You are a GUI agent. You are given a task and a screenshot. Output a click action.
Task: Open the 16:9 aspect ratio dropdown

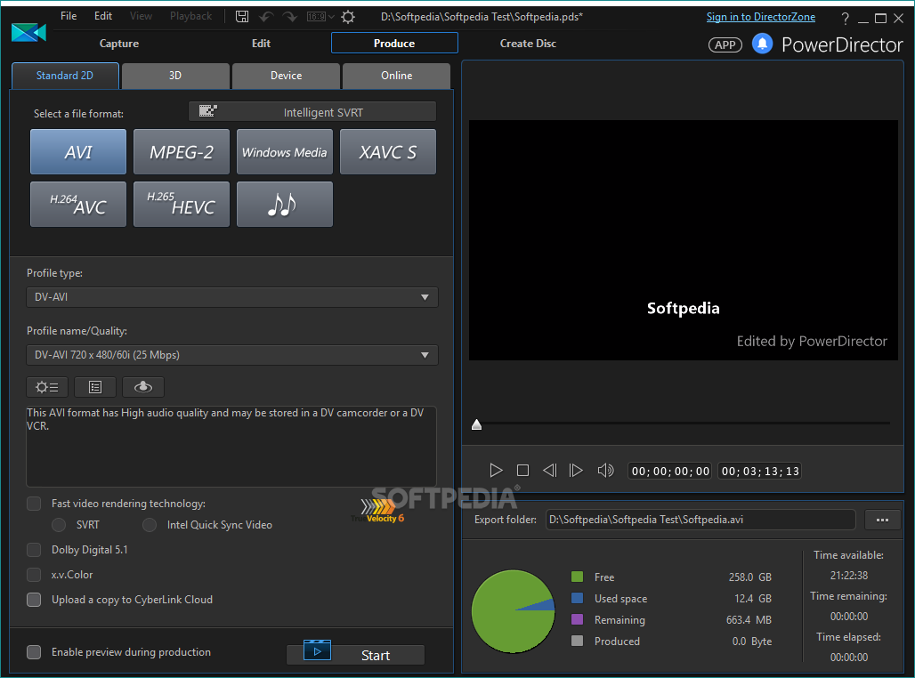tap(320, 16)
